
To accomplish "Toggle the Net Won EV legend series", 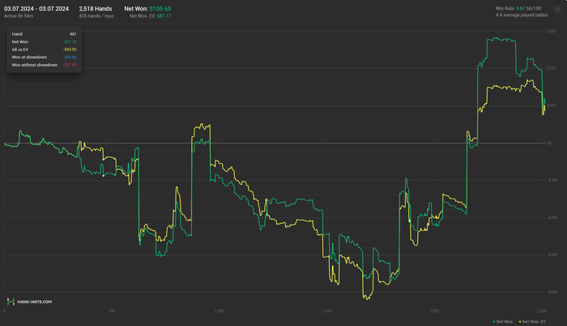I will (x=532, y=322).
